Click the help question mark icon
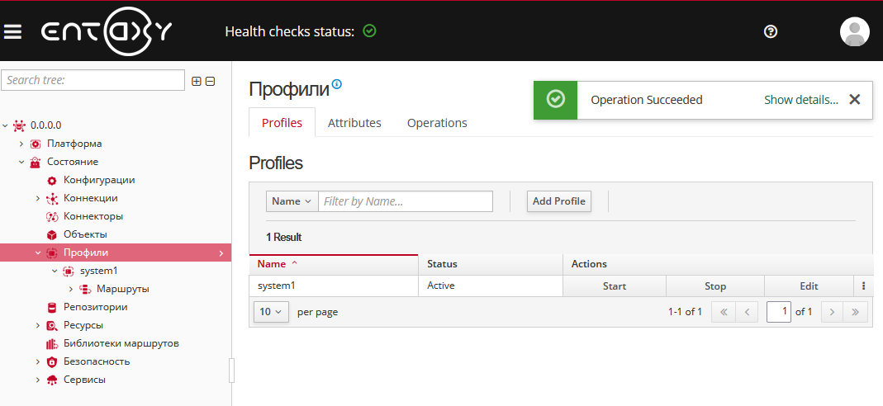This screenshot has height=406, width=883. pos(771,31)
